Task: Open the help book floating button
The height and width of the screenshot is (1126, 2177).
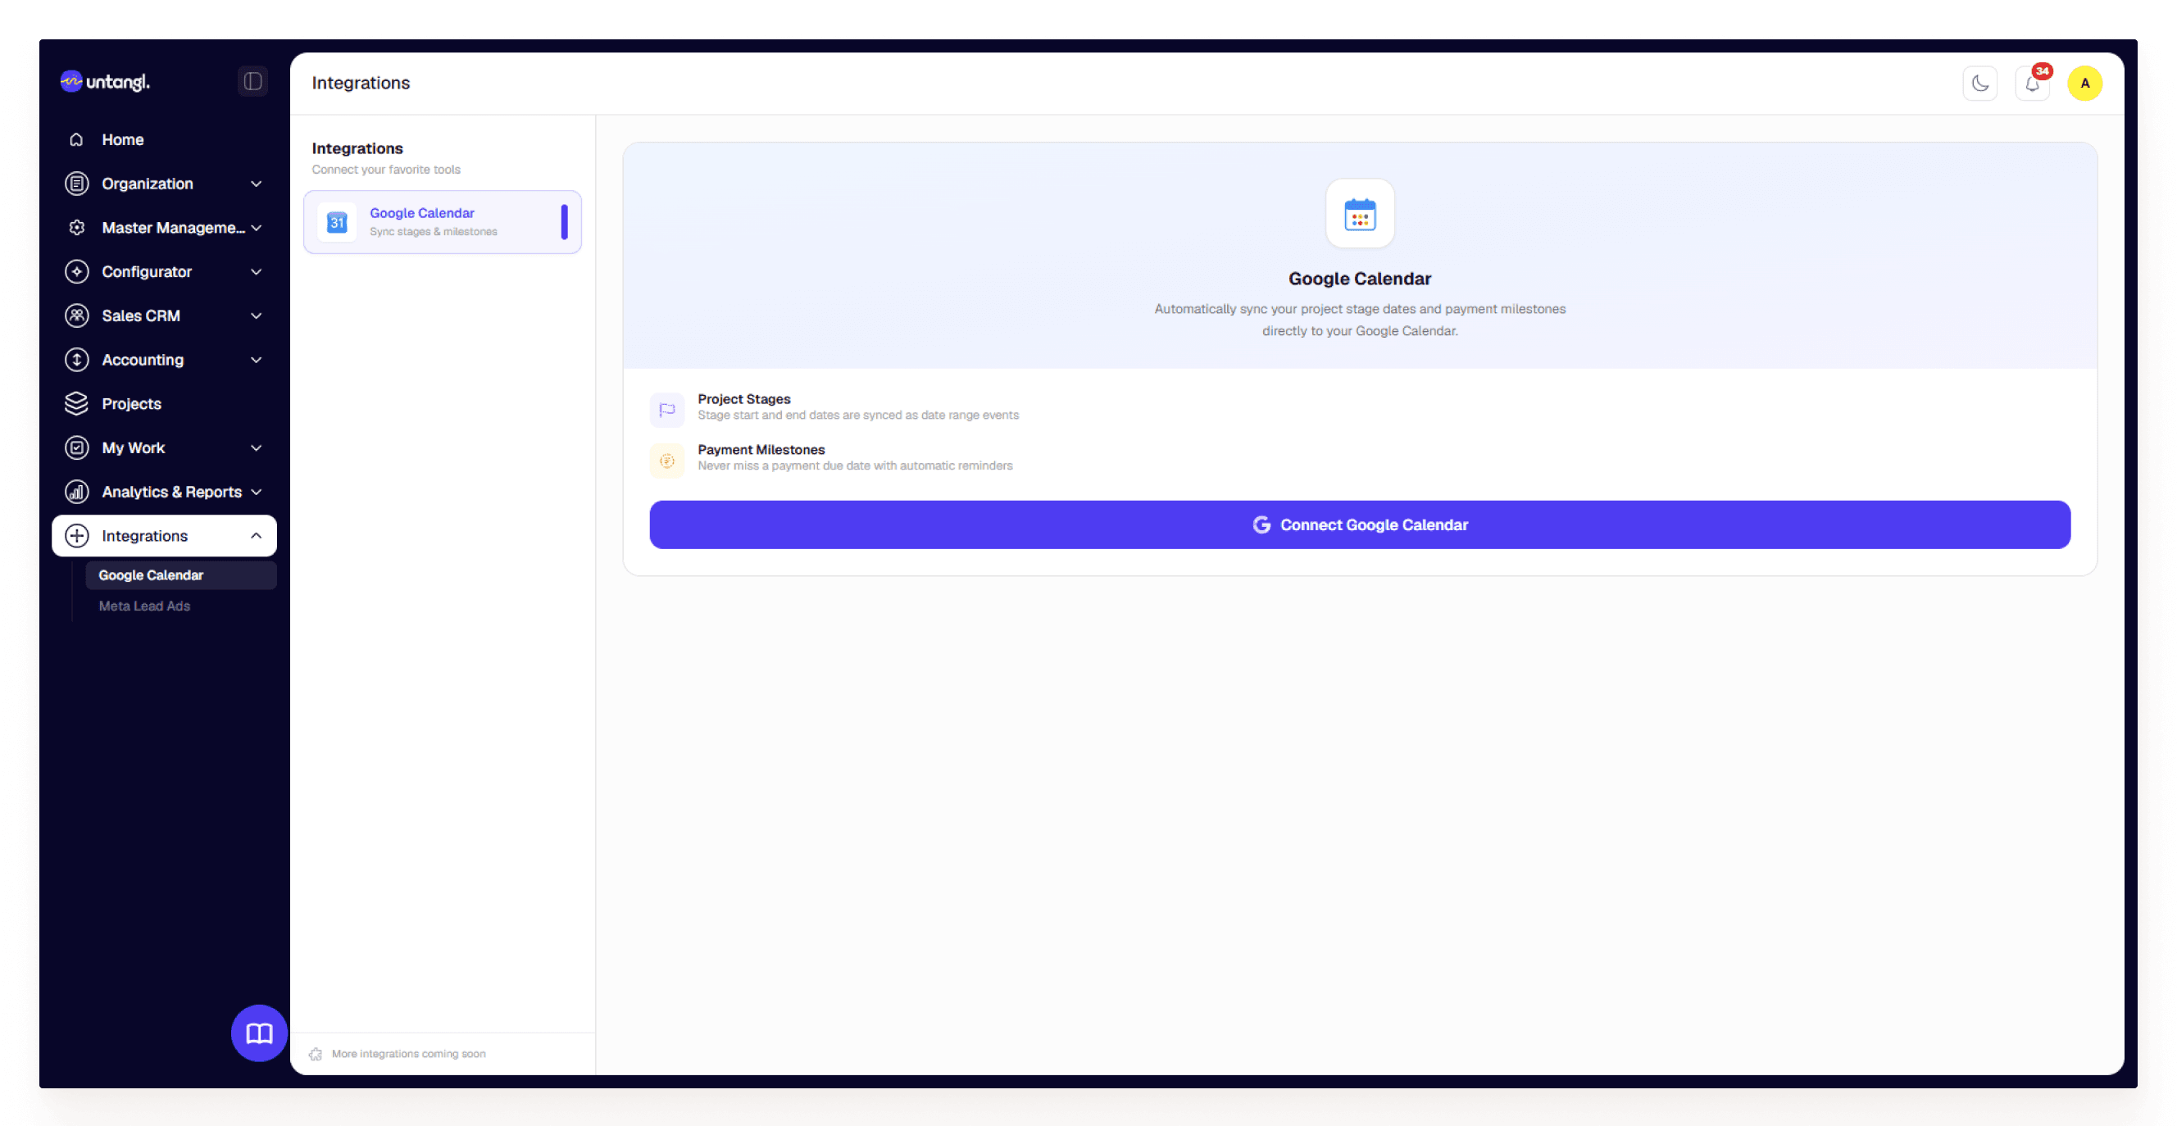Action: (x=259, y=1033)
